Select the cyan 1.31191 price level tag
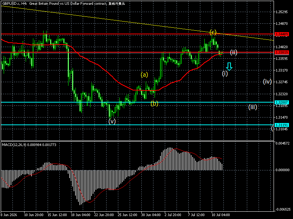293x219 pixels. pyautogui.click(x=282, y=125)
